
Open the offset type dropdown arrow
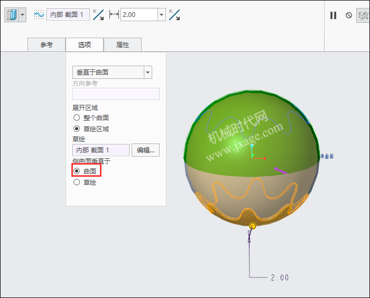point(23,15)
